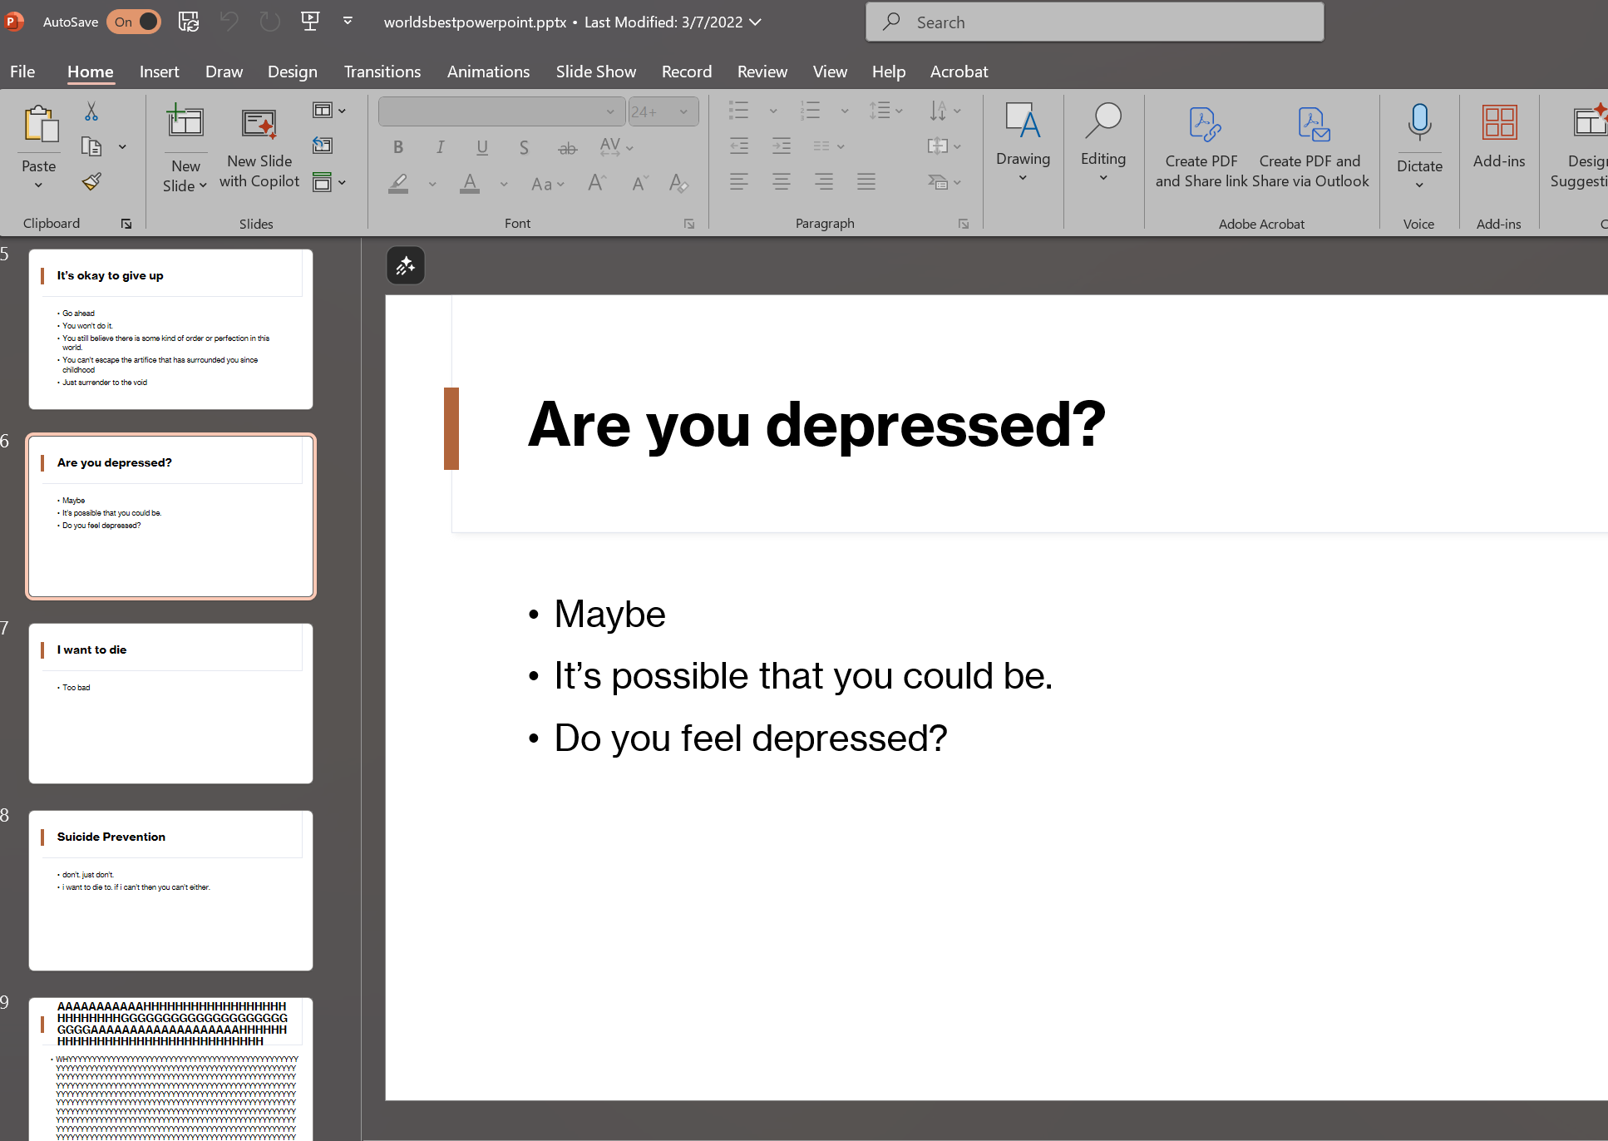Click the Cut scissors icon
1608x1141 pixels.
pos(91,111)
